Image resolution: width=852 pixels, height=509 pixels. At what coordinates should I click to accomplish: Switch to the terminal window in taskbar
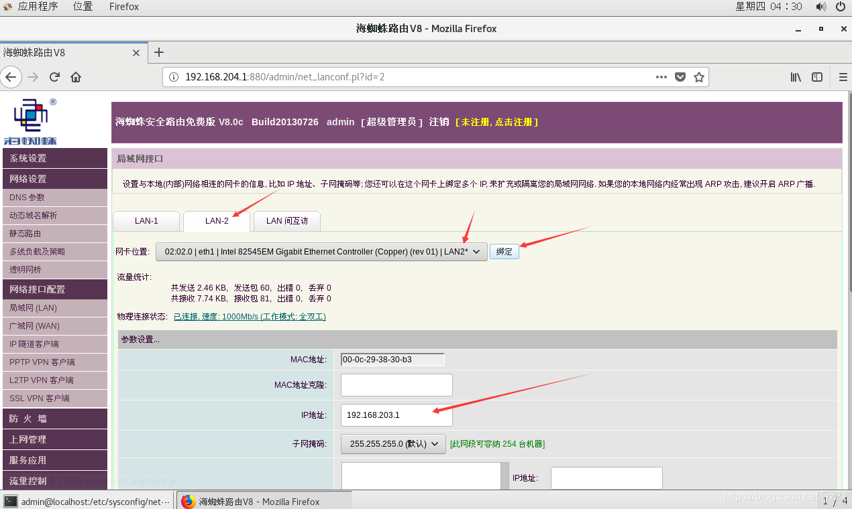pyautogui.click(x=87, y=501)
